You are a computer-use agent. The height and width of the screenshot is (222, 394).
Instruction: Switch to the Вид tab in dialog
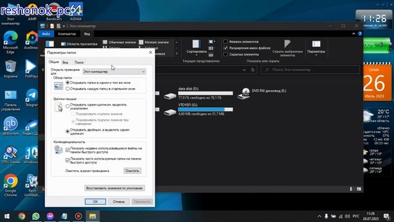coord(65,62)
